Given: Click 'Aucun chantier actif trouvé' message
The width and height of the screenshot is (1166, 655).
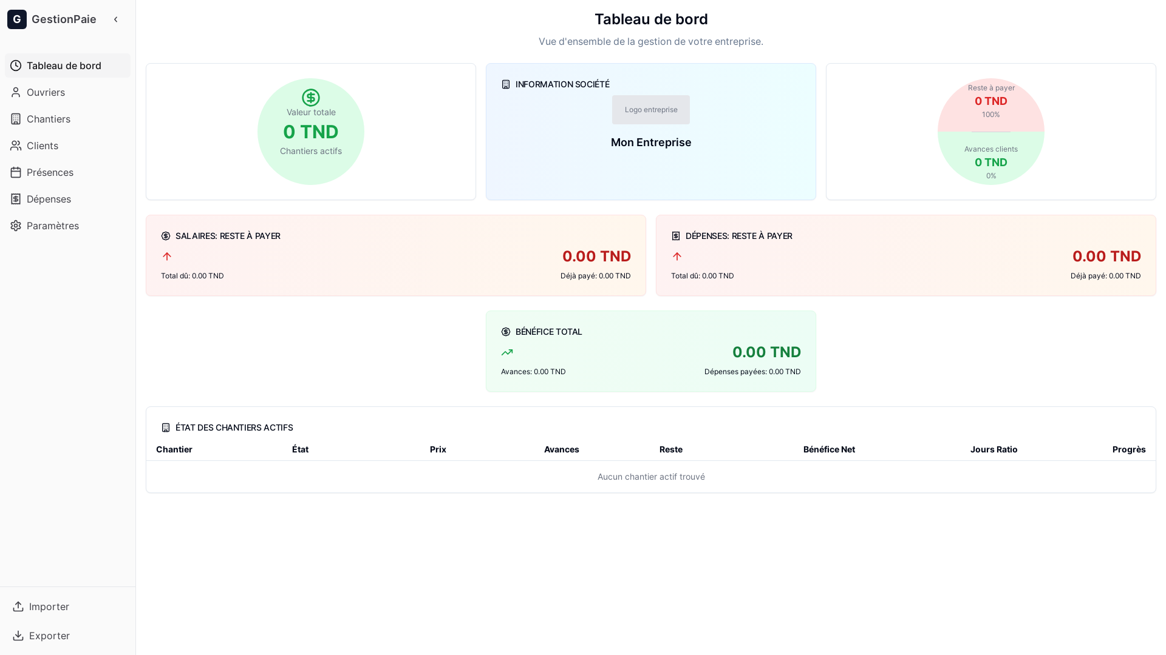Looking at the screenshot, I should [x=651, y=477].
